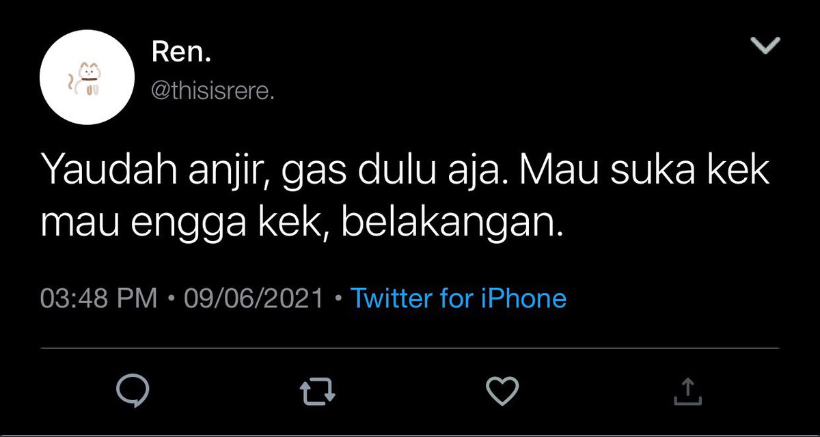Select the 03:48 PM timestamp

coord(99,299)
